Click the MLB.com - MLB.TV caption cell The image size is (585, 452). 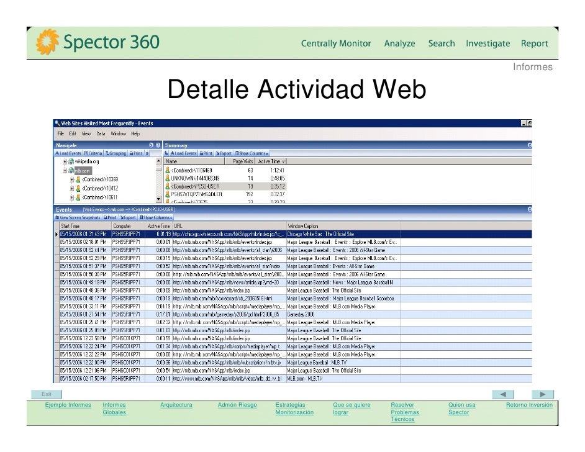coord(343,379)
